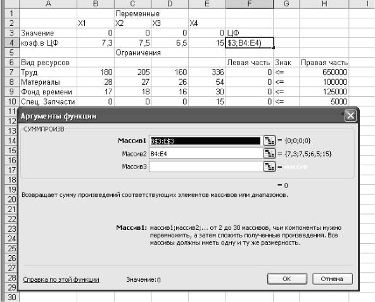Screen dimensions: 375x302
Task: Click cell with value 180
Action: (96, 72)
